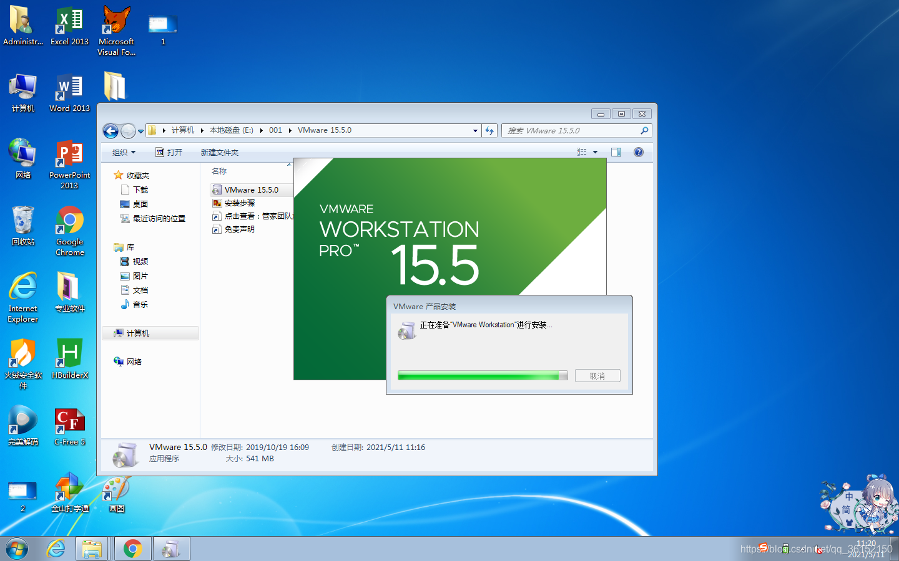Open 画图 paint shortcut

(116, 494)
